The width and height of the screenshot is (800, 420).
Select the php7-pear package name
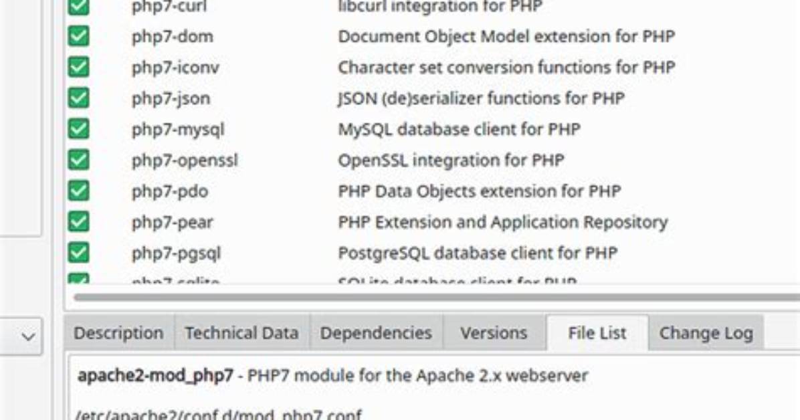[173, 223]
